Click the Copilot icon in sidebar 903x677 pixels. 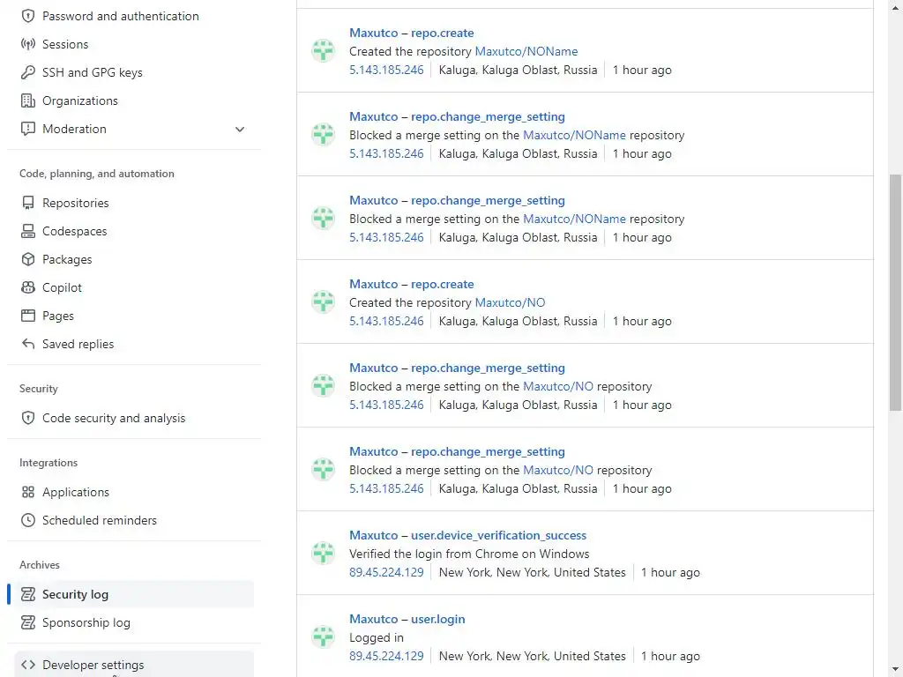28,287
